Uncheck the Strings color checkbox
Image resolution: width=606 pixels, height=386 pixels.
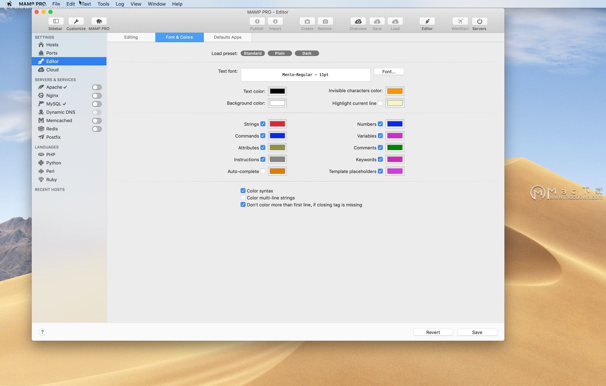click(263, 124)
